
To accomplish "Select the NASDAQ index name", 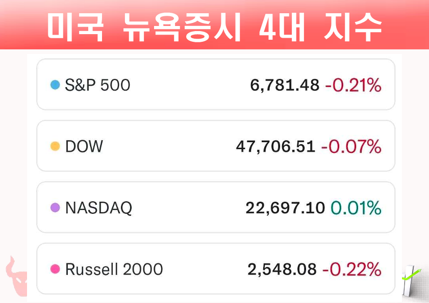I will tap(98, 208).
